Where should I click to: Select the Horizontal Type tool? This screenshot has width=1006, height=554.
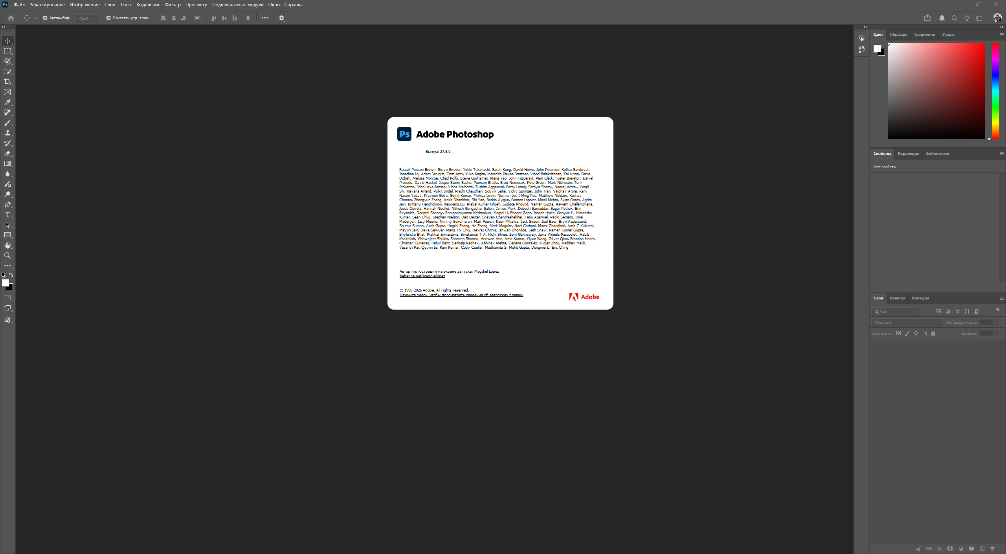coord(7,215)
